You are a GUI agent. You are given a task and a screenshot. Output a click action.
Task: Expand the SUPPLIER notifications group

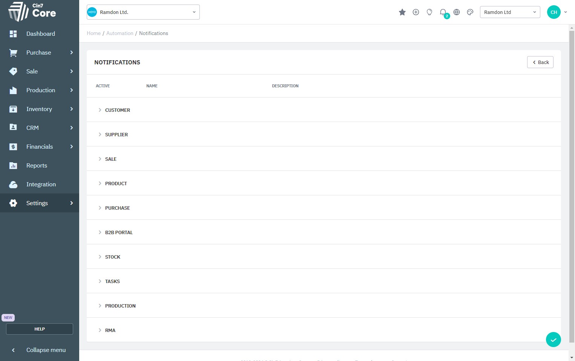coord(116,134)
